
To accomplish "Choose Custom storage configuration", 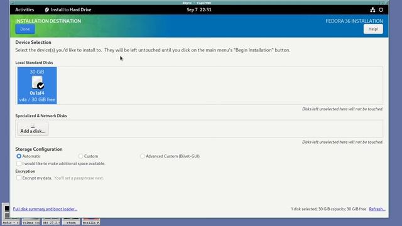I will [81, 156].
